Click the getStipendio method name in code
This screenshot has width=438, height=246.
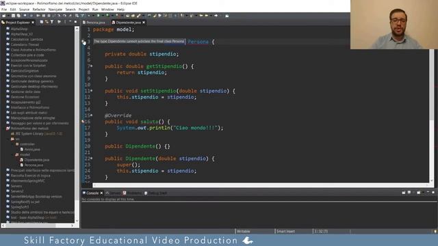click(x=164, y=66)
